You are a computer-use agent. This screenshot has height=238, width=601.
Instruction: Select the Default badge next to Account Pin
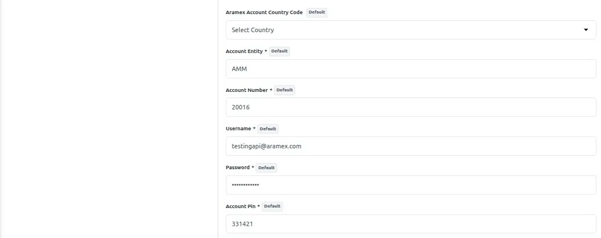[x=272, y=206]
